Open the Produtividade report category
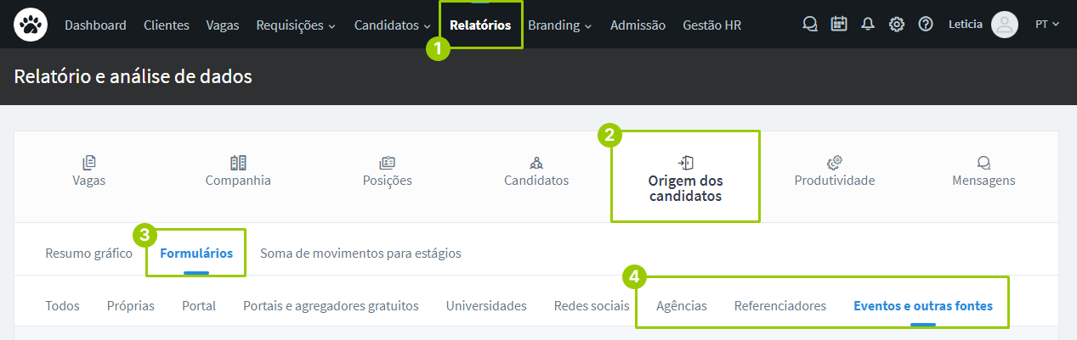This screenshot has height=340, width=1077. pyautogui.click(x=834, y=163)
